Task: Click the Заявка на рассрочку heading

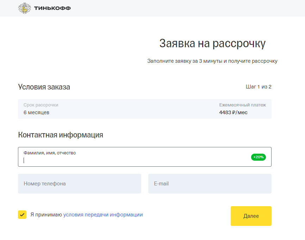Action: click(x=212, y=43)
